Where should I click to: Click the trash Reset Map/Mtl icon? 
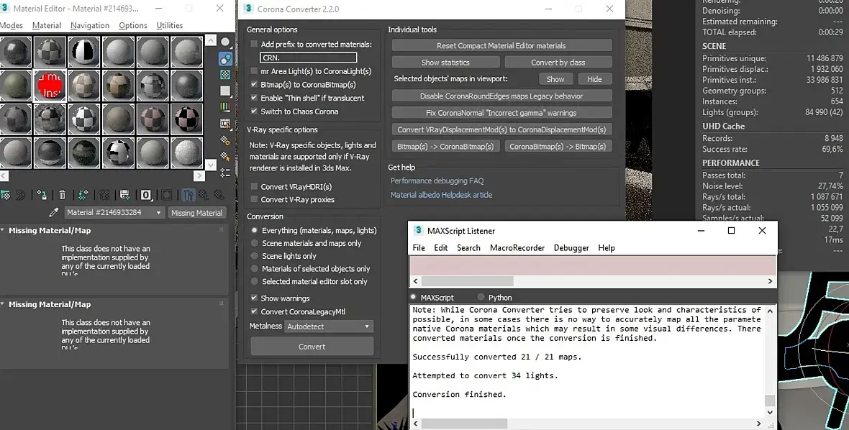63,195
